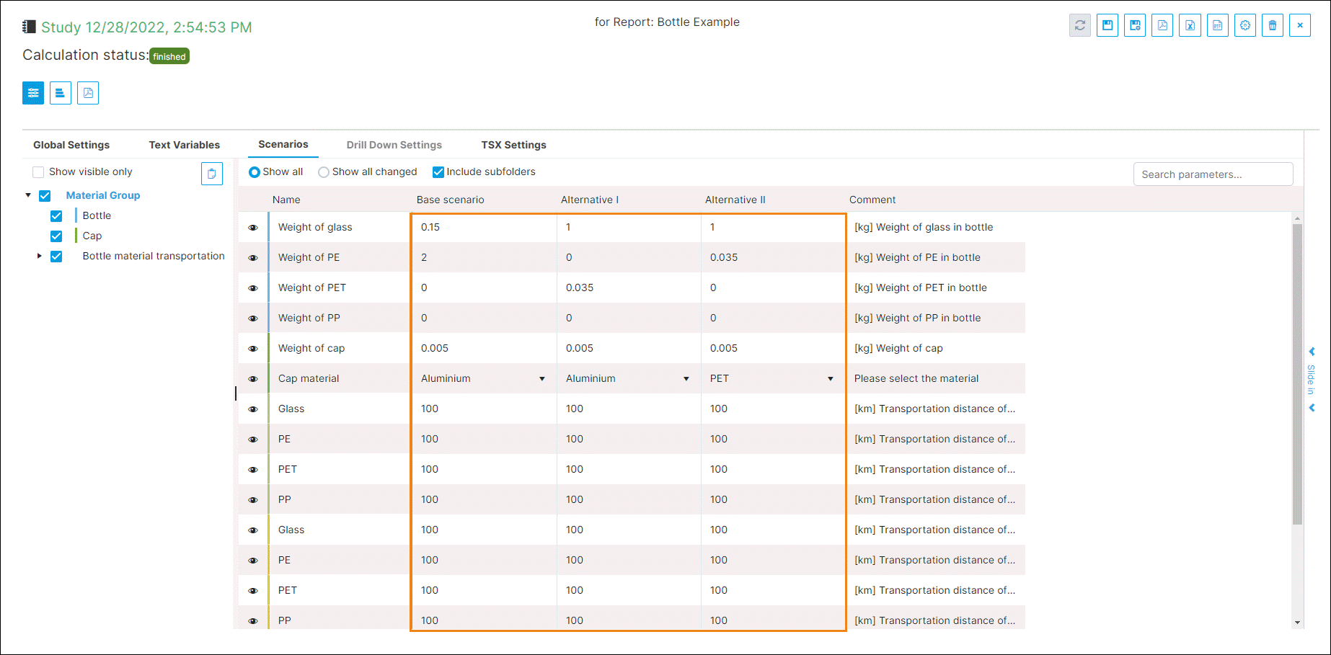Click the Base scenario column header
This screenshot has width=1331, height=655.
451,200
